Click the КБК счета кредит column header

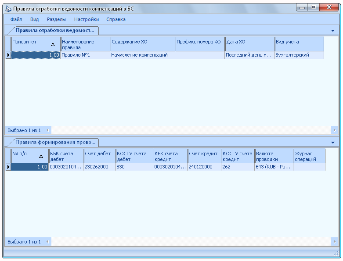(170, 156)
